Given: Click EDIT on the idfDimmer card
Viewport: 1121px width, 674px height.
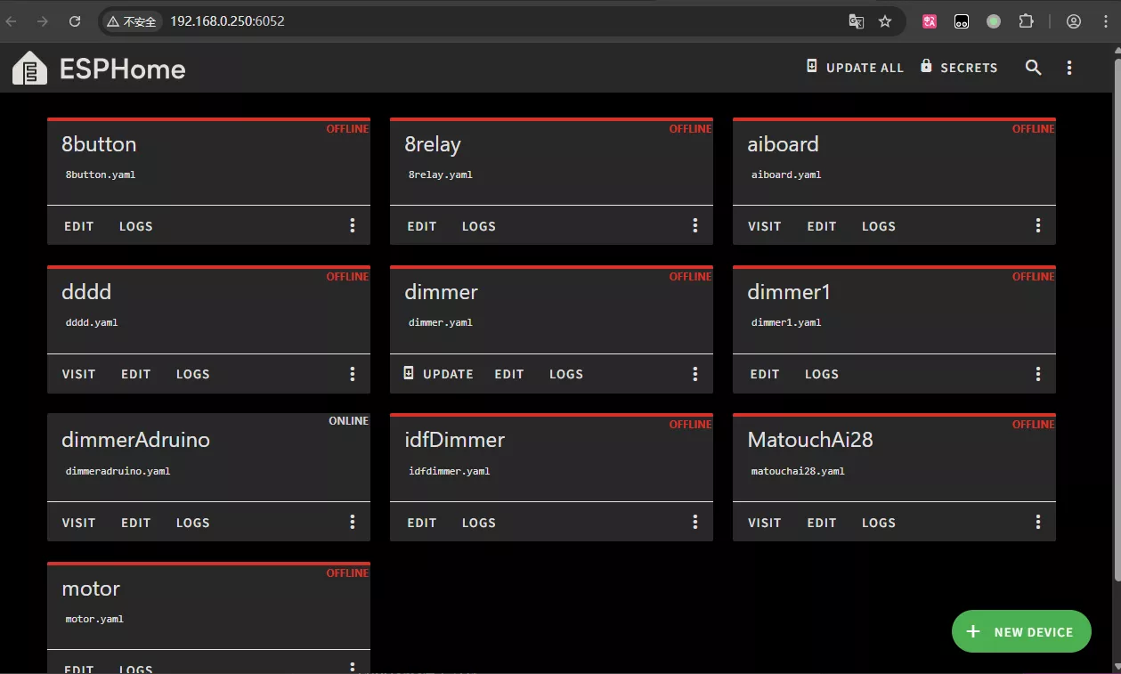Looking at the screenshot, I should pos(422,523).
